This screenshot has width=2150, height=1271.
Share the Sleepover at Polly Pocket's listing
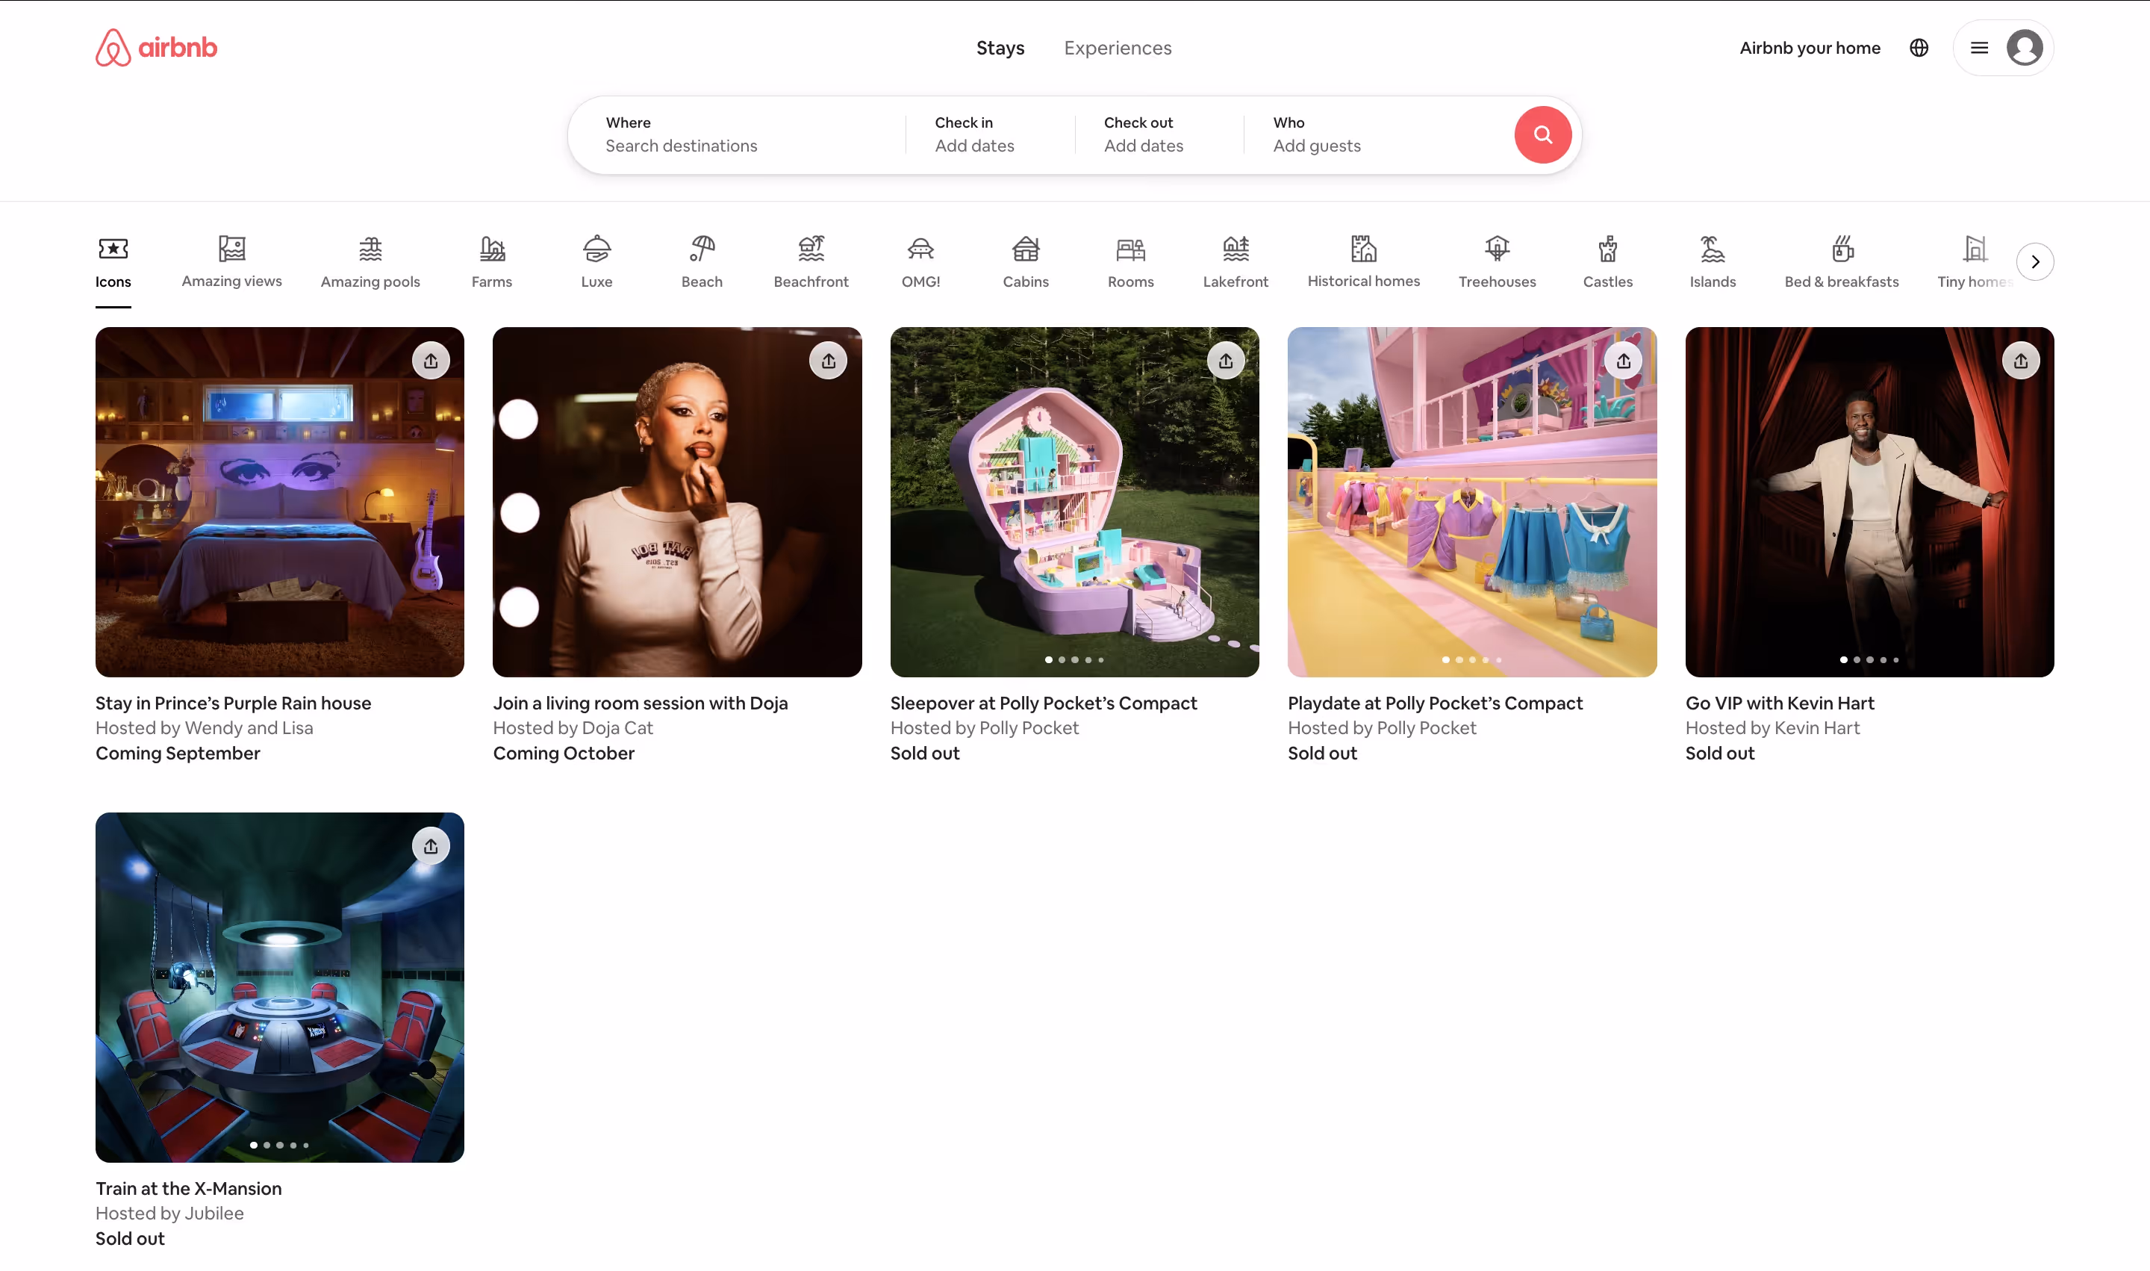(1225, 361)
